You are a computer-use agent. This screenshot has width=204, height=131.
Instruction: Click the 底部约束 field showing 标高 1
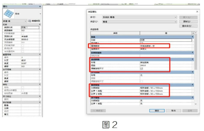pyautogui.click(x=30, y=28)
